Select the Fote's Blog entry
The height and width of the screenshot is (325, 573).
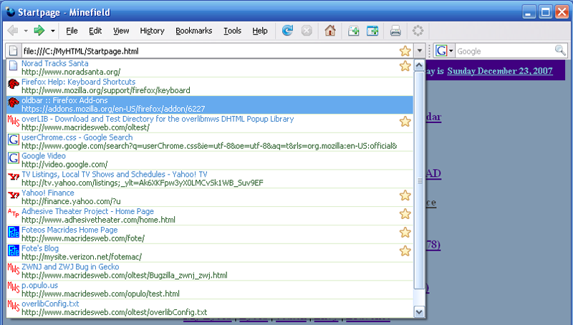(x=210, y=253)
